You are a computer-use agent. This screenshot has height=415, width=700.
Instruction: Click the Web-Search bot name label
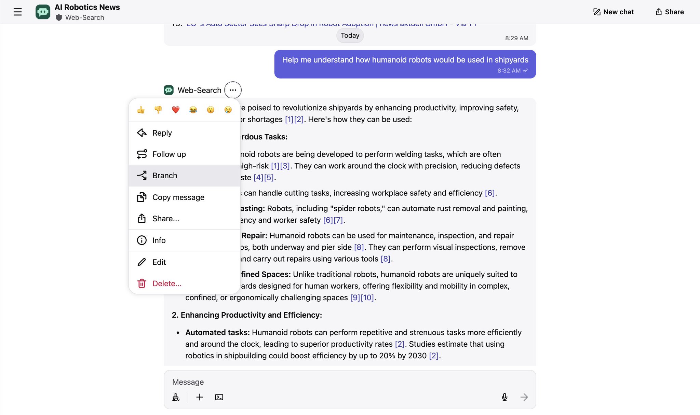click(x=200, y=90)
